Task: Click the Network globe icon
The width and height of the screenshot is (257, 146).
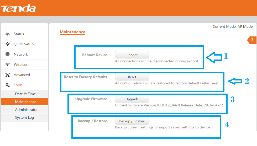Action: [8, 54]
